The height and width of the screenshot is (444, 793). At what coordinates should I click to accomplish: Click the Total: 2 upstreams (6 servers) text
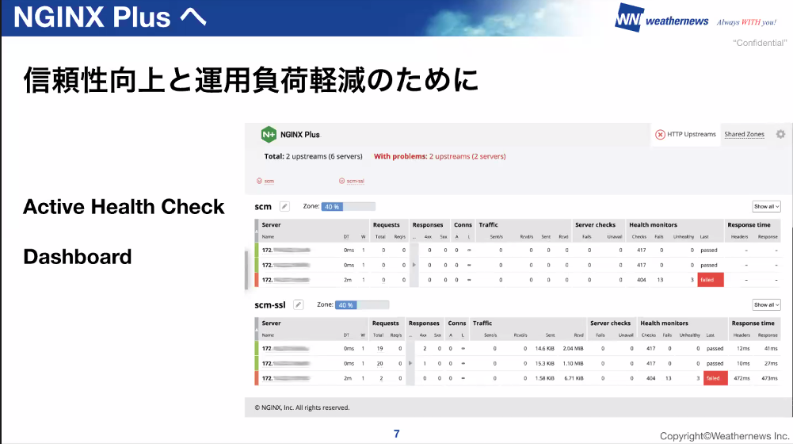[x=313, y=156]
